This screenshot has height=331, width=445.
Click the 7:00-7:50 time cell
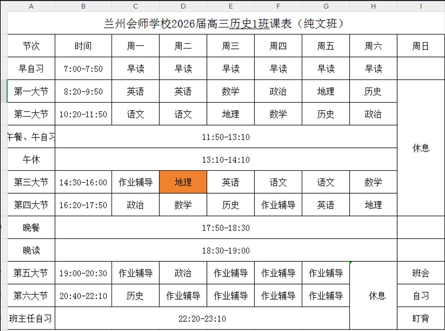[x=83, y=69]
